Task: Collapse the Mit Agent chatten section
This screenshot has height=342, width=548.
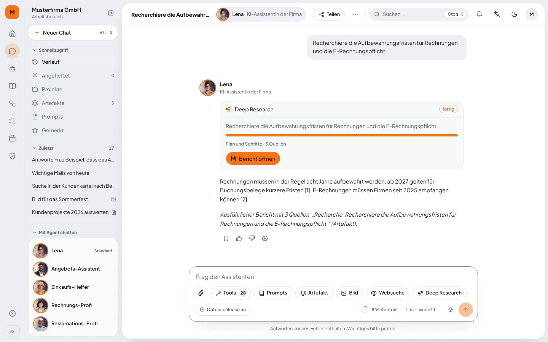Action: [55, 233]
